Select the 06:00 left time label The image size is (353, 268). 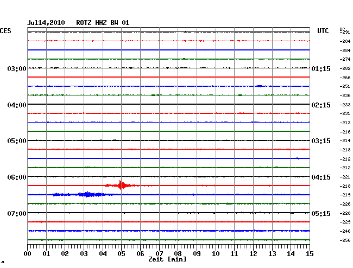[x=17, y=177]
